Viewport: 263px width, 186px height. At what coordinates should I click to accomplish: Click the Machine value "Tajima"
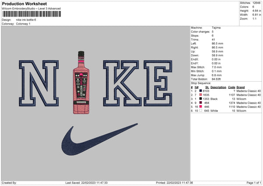216,28
